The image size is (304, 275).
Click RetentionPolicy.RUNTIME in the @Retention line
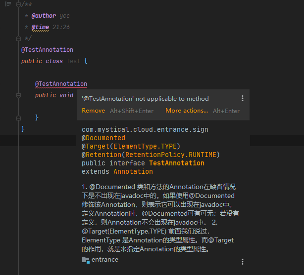coord(171,155)
